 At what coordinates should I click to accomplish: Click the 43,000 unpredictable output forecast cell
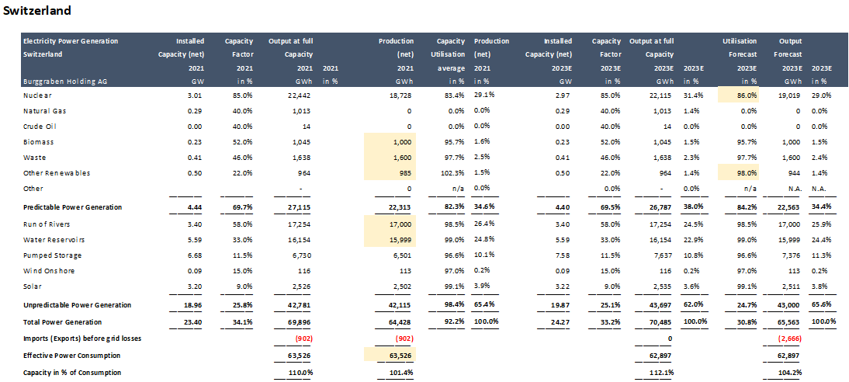pos(788,305)
